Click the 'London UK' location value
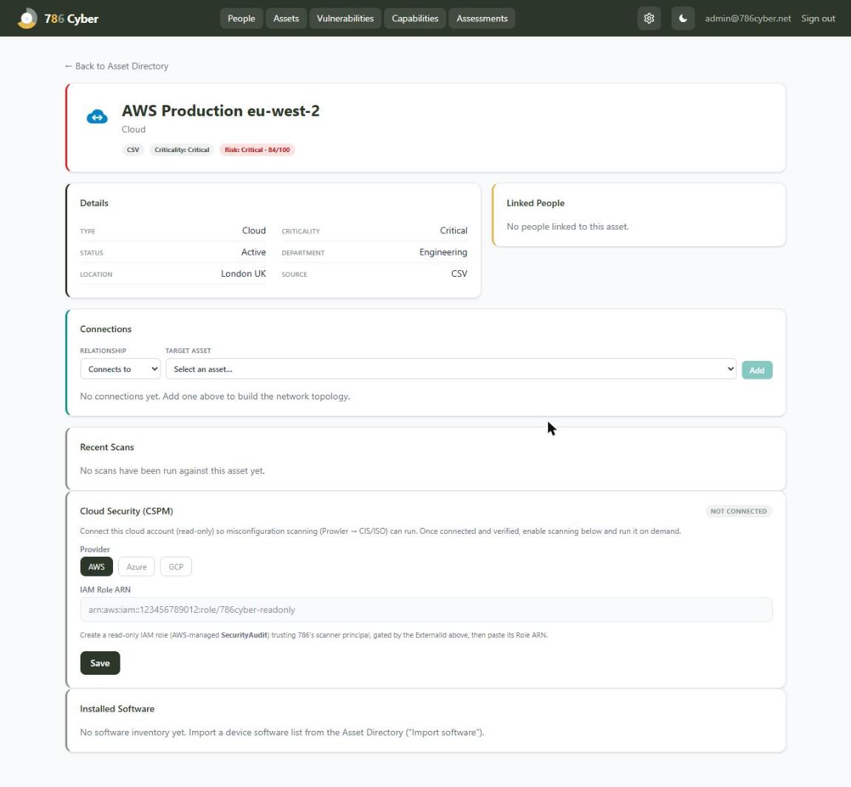This screenshot has height=787, width=851. pos(243,273)
